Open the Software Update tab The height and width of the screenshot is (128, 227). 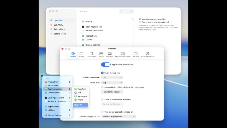coord(147,55)
